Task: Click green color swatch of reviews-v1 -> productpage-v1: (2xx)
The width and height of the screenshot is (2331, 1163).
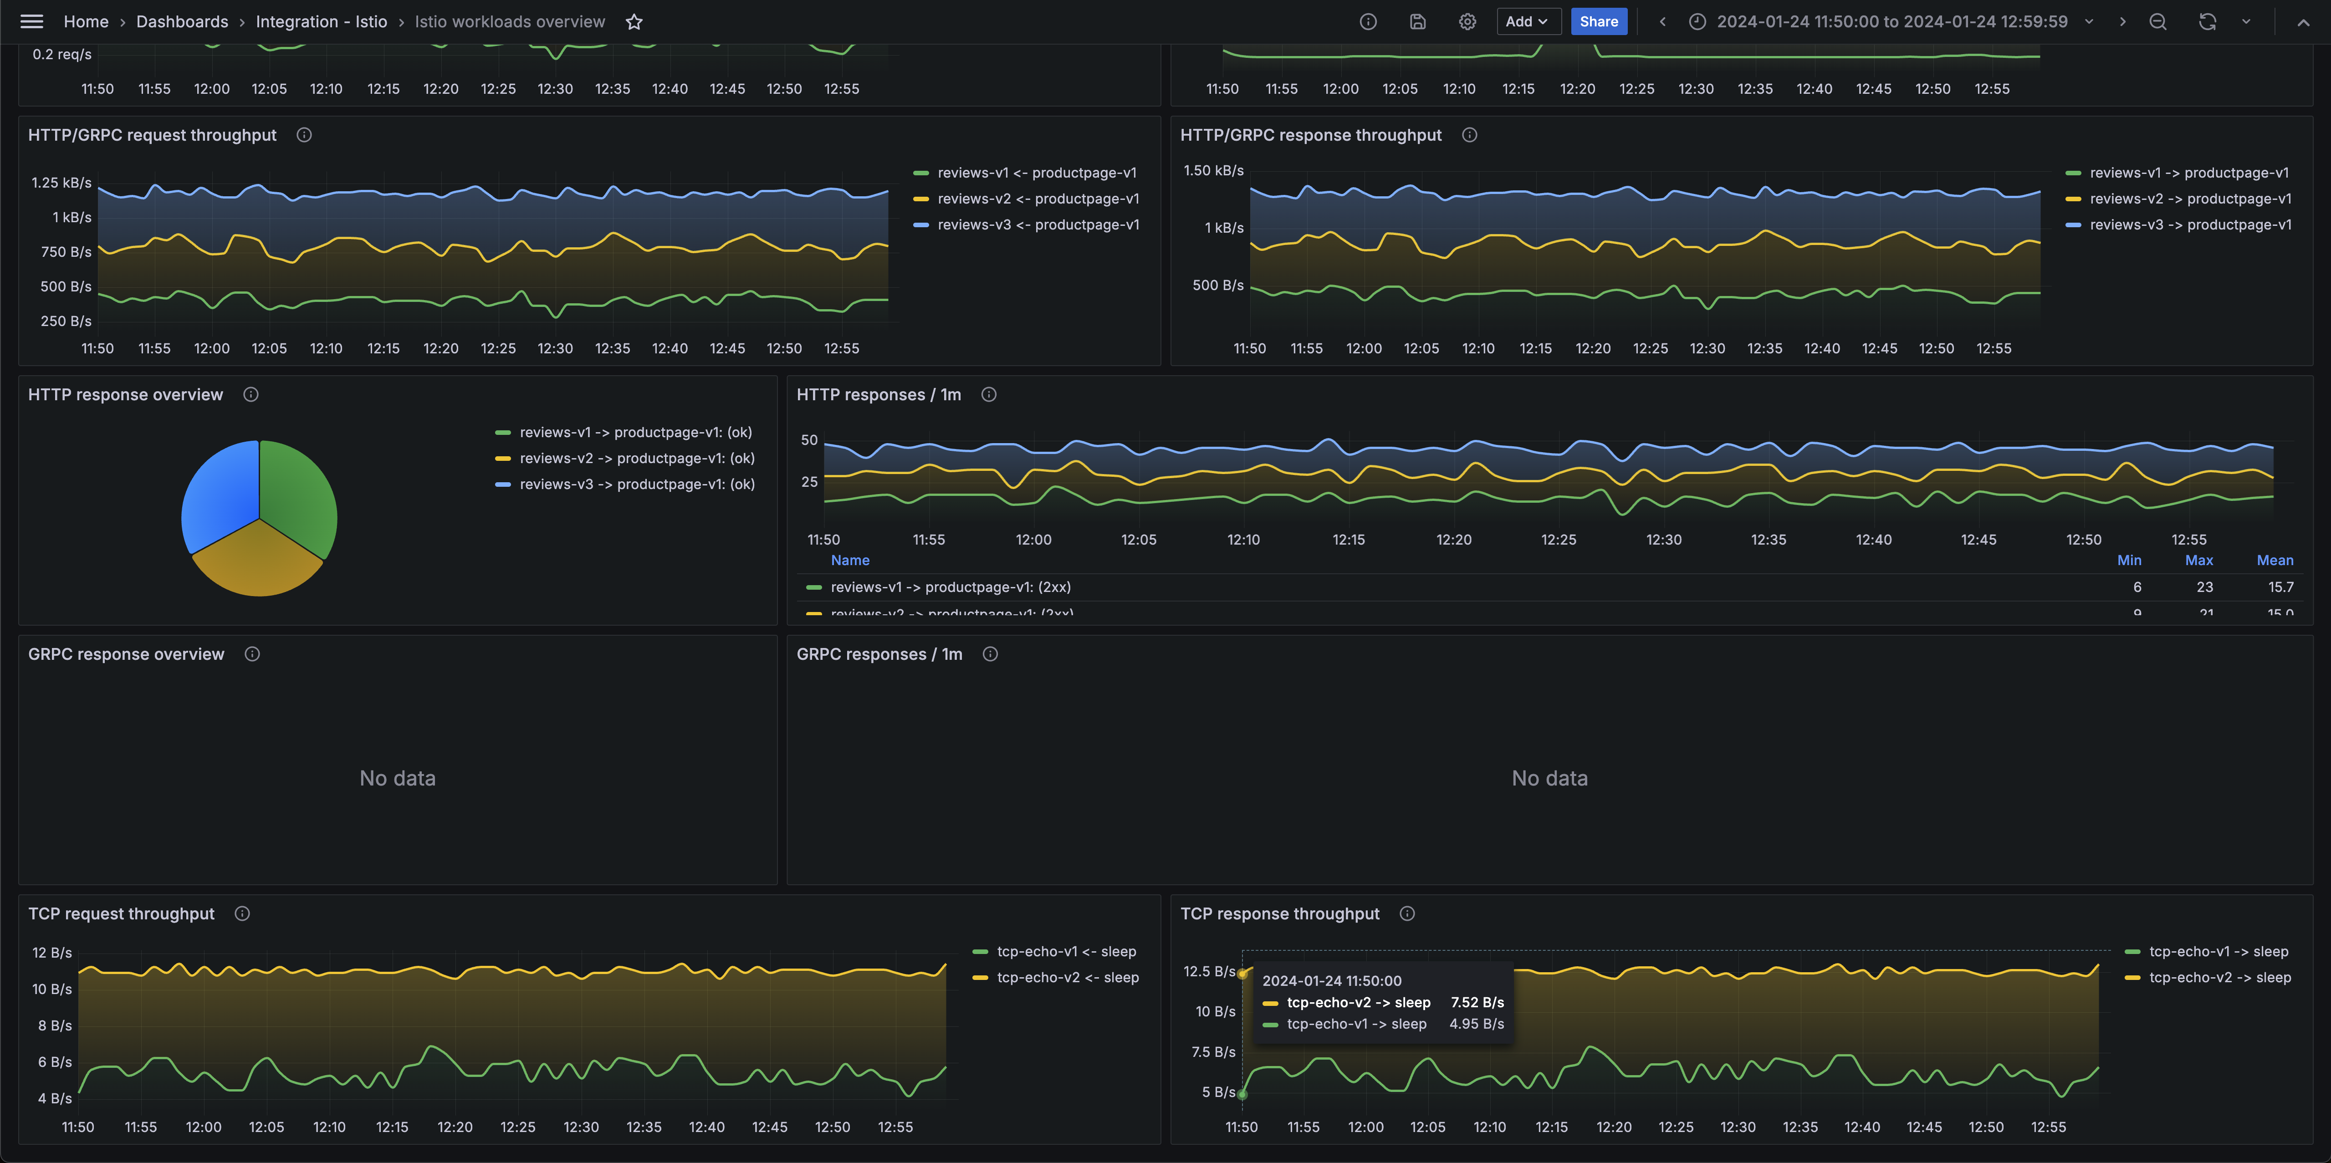Action: click(813, 587)
